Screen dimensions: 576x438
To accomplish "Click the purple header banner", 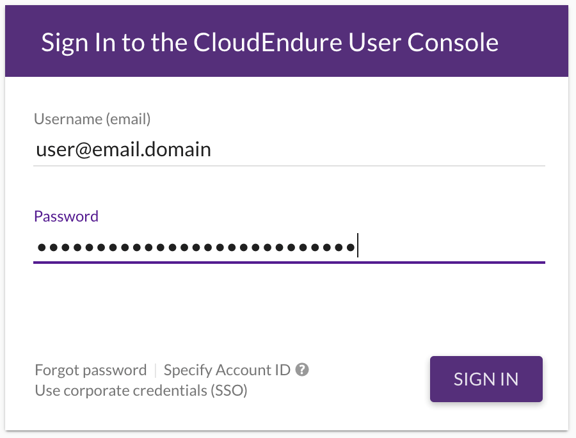I will [x=287, y=41].
